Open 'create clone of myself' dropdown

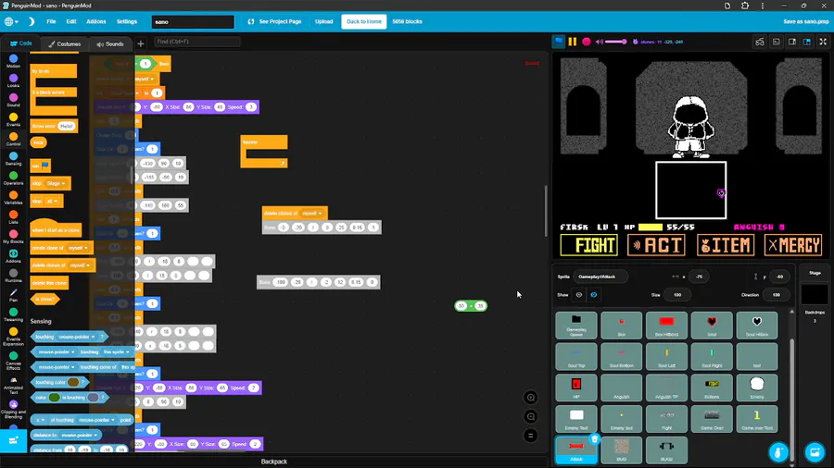78,248
